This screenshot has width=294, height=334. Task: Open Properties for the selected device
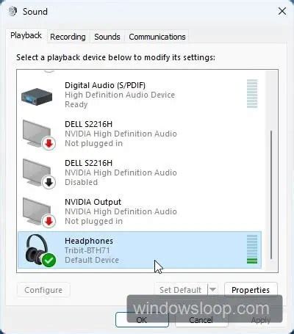(251, 290)
